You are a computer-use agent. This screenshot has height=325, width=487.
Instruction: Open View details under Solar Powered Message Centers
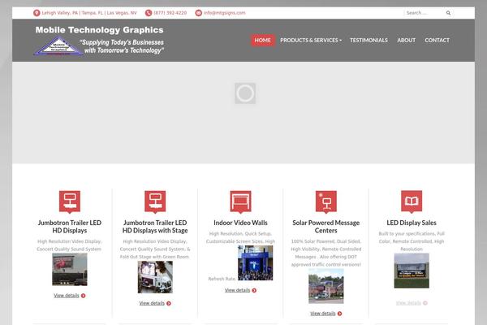click(323, 313)
